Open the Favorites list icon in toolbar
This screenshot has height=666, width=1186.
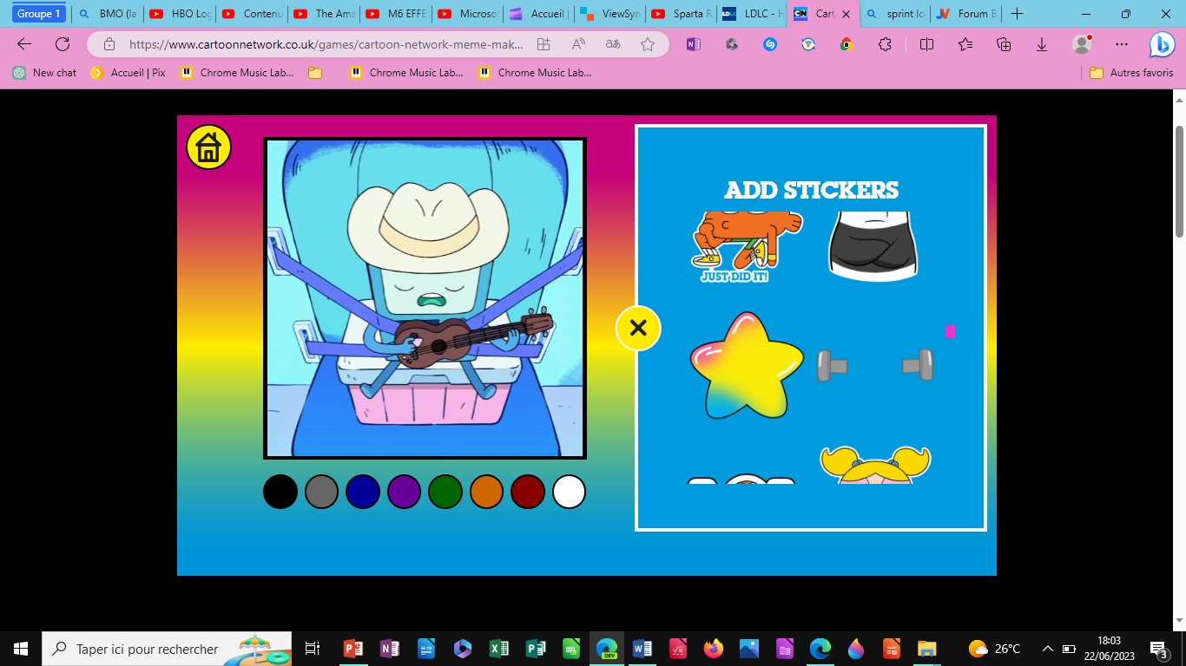coord(965,44)
